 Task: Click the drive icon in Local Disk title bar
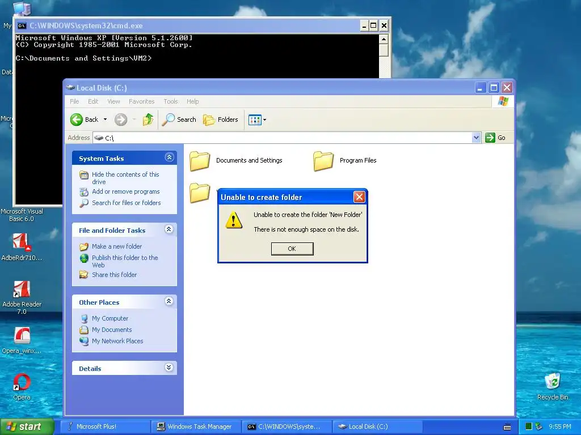[70, 88]
